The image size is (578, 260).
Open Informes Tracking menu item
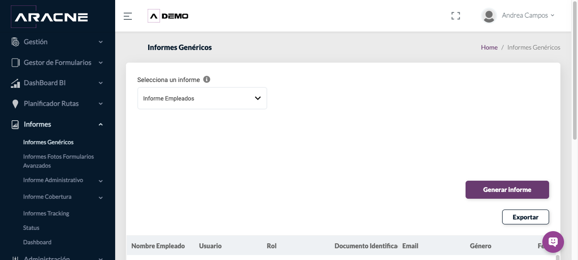click(46, 214)
